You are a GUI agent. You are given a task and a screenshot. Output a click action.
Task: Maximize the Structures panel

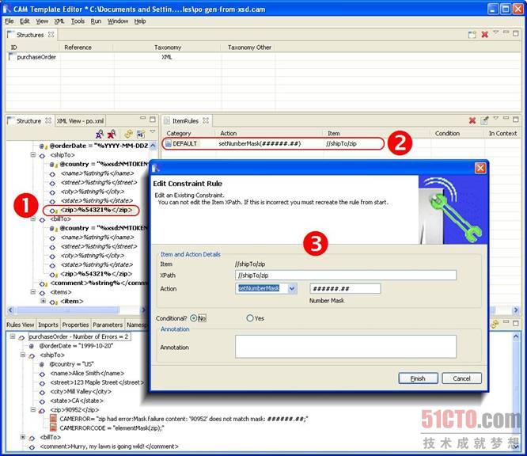[x=516, y=33]
